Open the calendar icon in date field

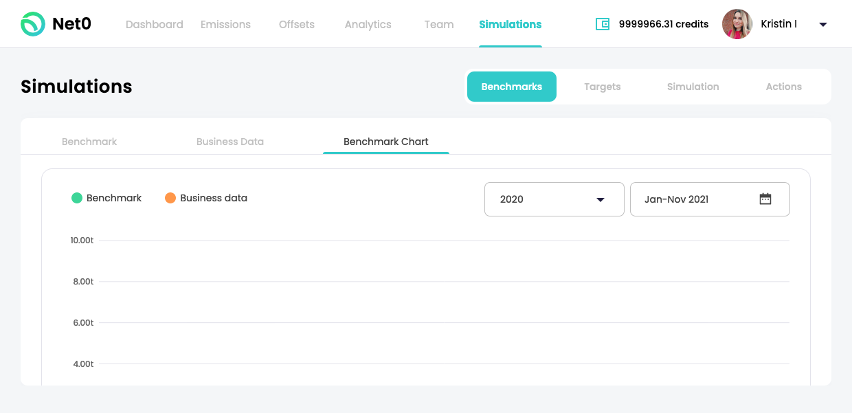click(765, 199)
